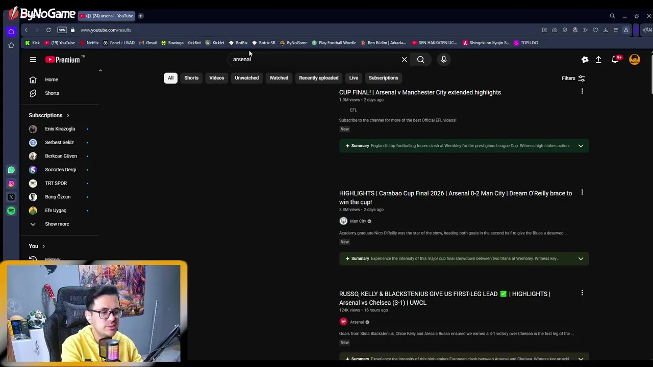
Task: Open options menu for CUP FINAL video
Action: pos(582,91)
